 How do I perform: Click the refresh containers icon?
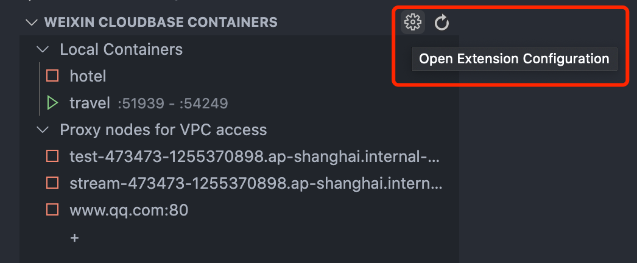coord(442,23)
